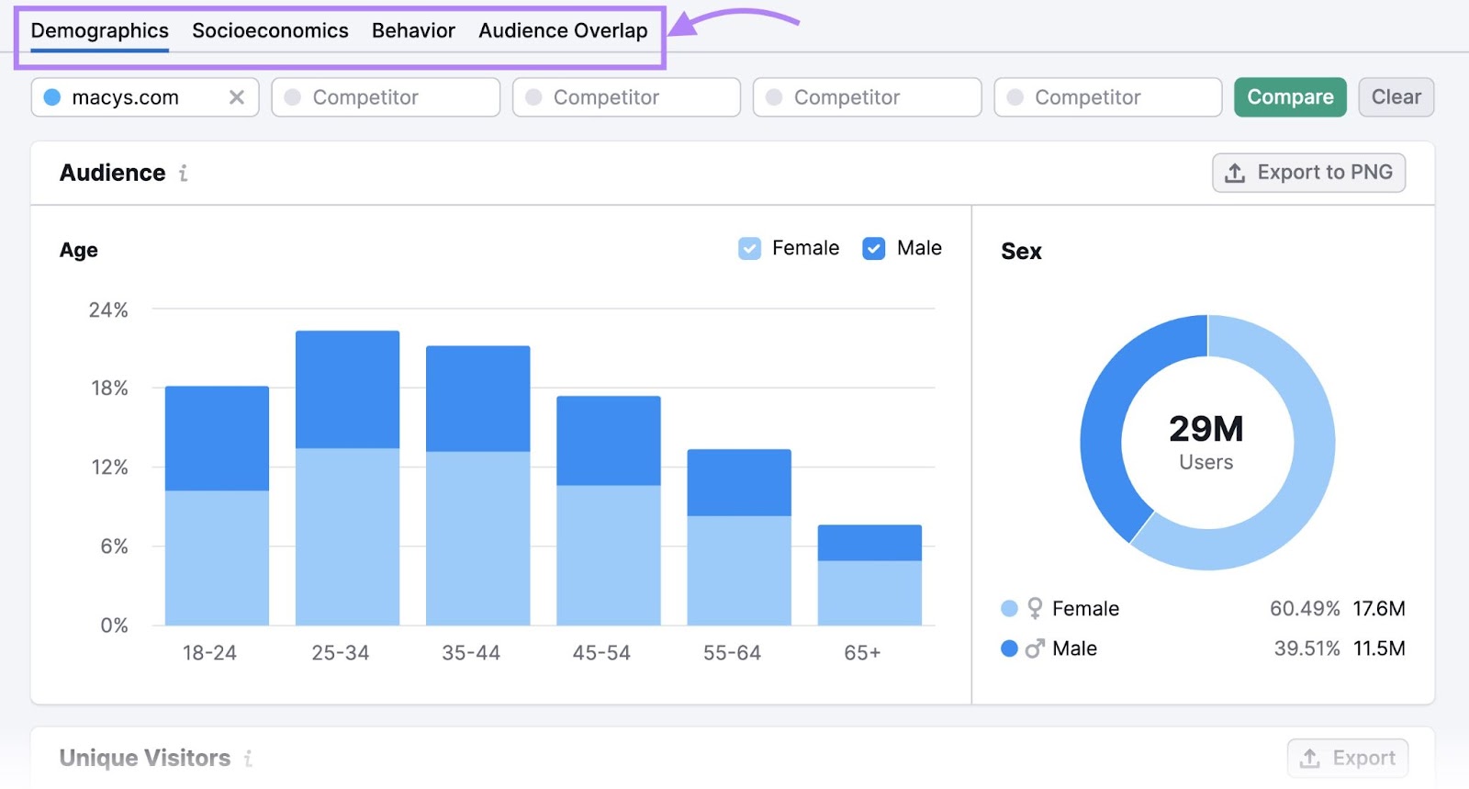Click the third Competitor input field
The image size is (1469, 789).
pos(867,97)
